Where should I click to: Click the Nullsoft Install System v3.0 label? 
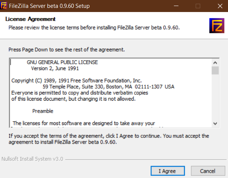pyautogui.click(x=32, y=159)
